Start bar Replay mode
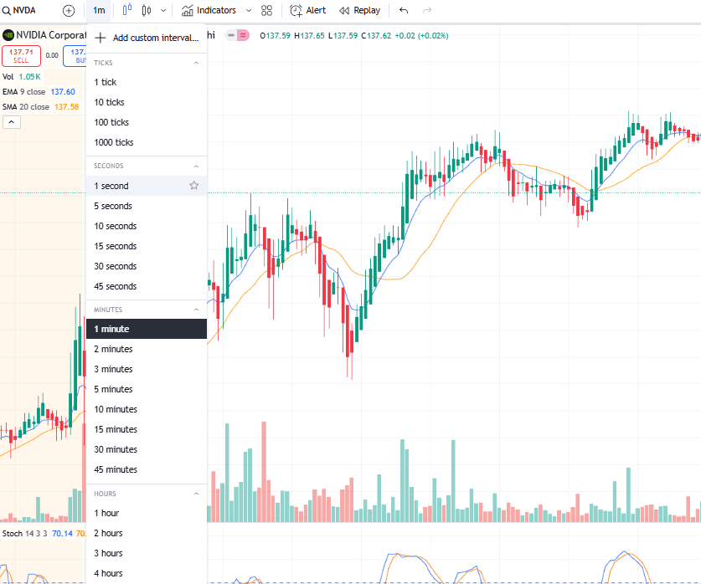Image resolution: width=701 pixels, height=584 pixels. (x=359, y=11)
